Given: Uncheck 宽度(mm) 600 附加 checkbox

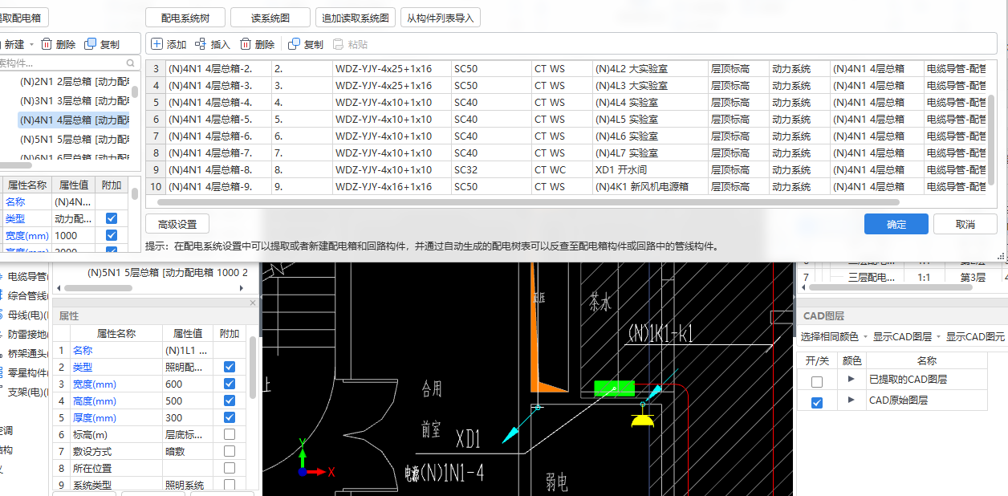Looking at the screenshot, I should 230,384.
